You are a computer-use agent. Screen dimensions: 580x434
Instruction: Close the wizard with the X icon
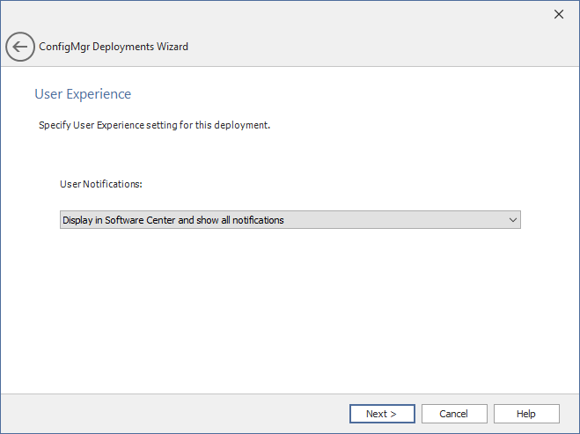pyautogui.click(x=558, y=14)
